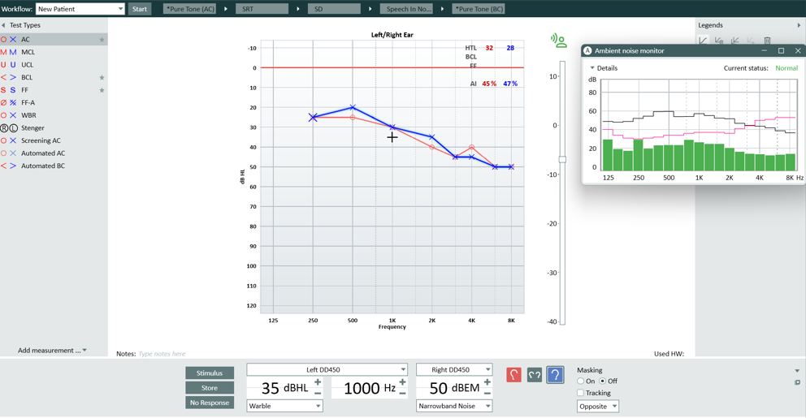
Task: Click the curve-with-trash icon in Legends toolbar
Action: point(719,41)
